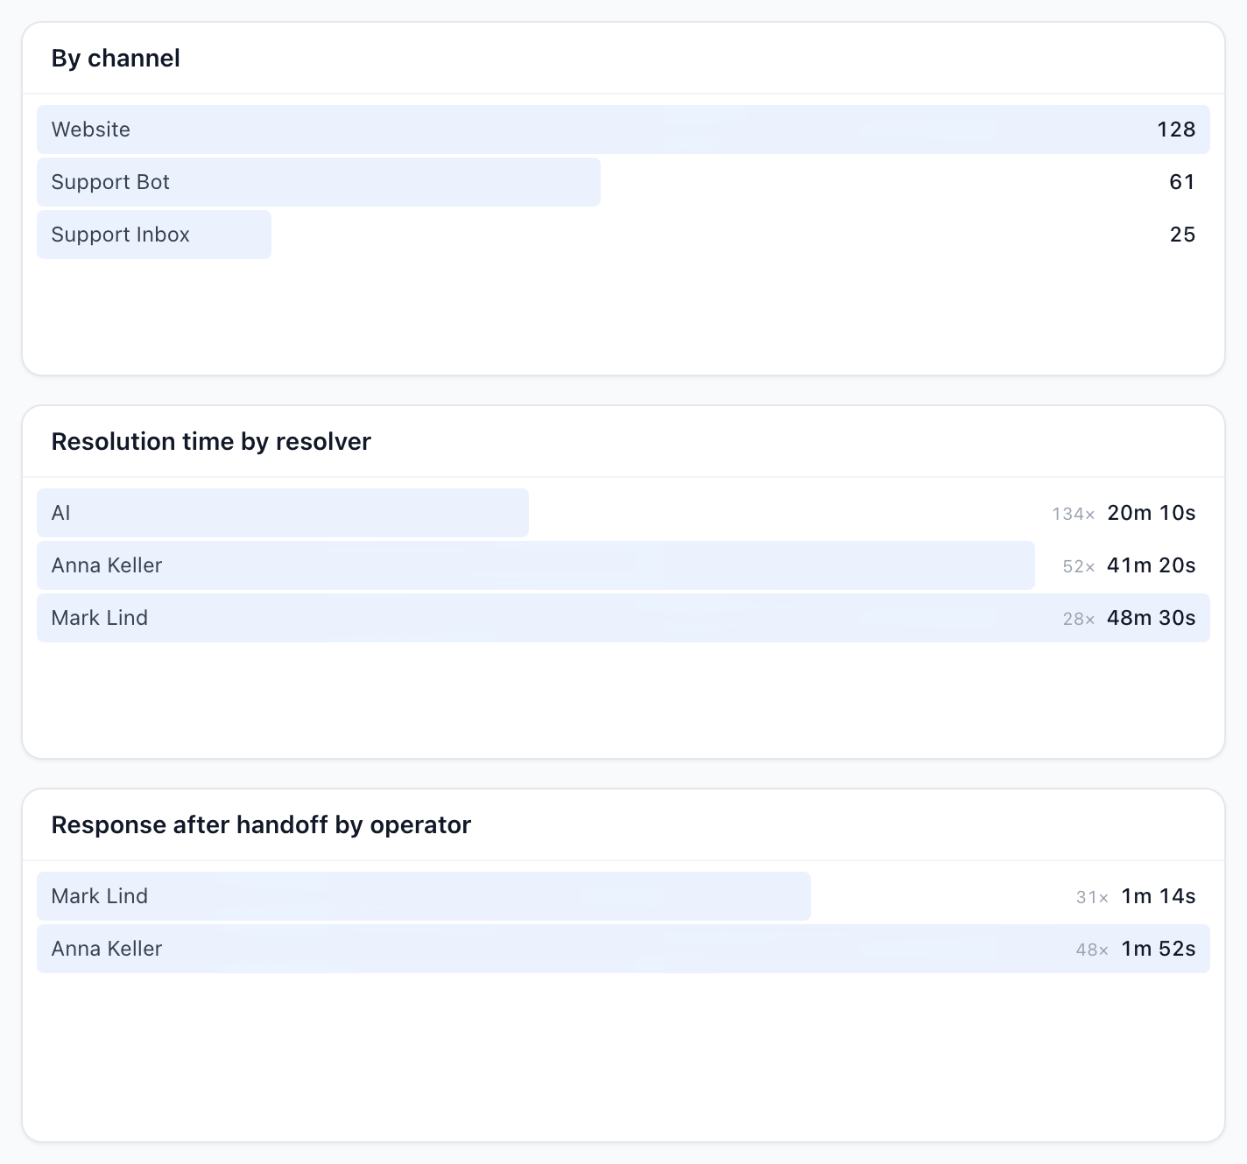Select "Anna Keller" under Resolution time by resolver
1247x1164 pixels.
(x=107, y=565)
